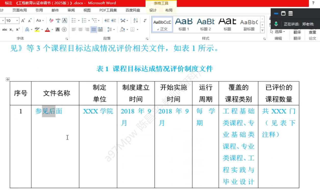
Task: Toggle justify paragraph alignment
Action: 94,30
